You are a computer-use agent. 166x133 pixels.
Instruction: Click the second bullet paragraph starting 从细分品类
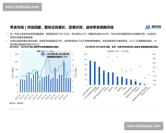(83, 42)
